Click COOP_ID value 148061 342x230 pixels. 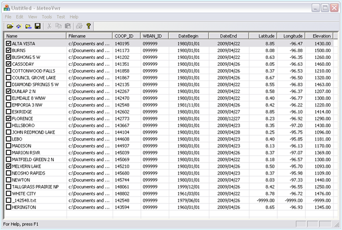(122, 187)
